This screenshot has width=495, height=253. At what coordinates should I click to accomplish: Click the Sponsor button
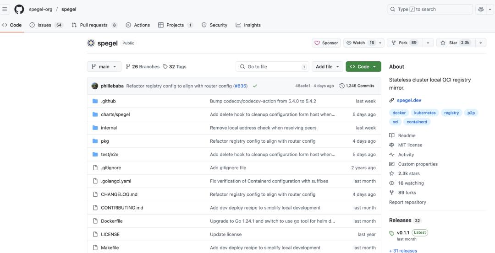click(326, 43)
